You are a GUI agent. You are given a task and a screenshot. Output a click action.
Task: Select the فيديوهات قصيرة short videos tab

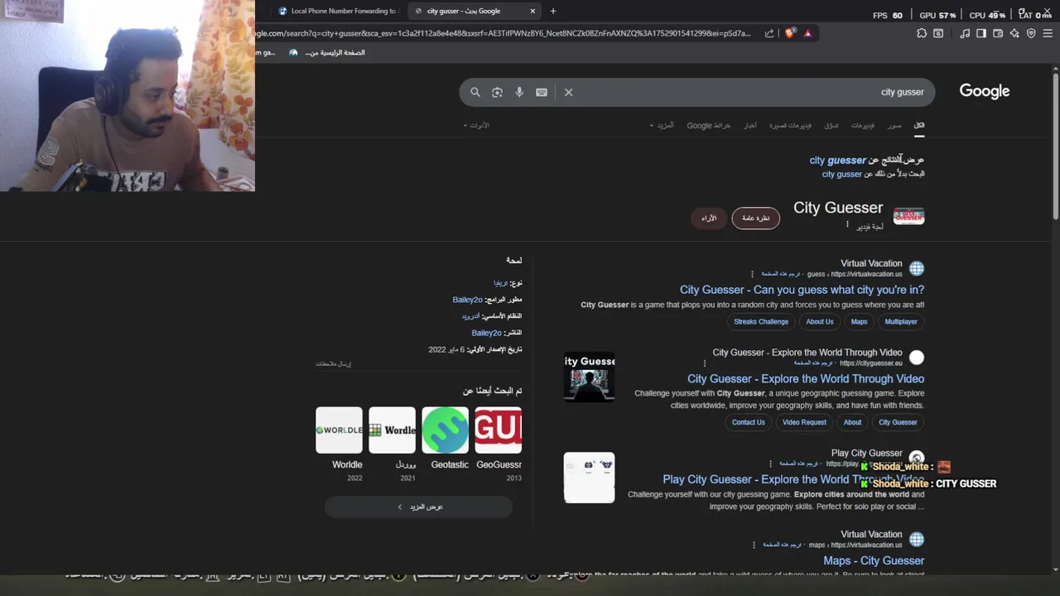pos(790,125)
